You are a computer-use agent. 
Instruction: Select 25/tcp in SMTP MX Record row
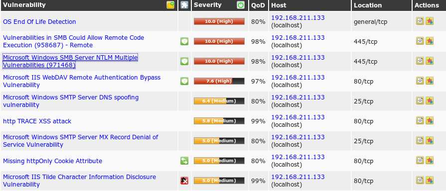point(363,141)
